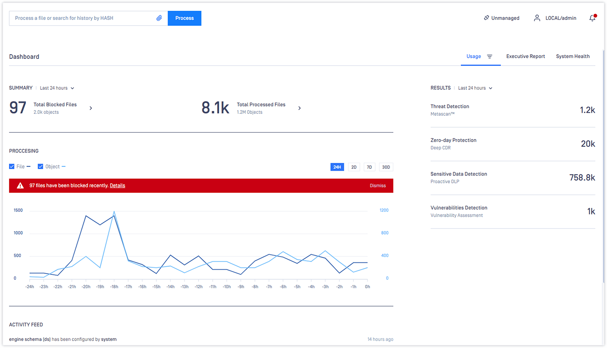Dismiss the blocked files alert banner

tap(378, 185)
